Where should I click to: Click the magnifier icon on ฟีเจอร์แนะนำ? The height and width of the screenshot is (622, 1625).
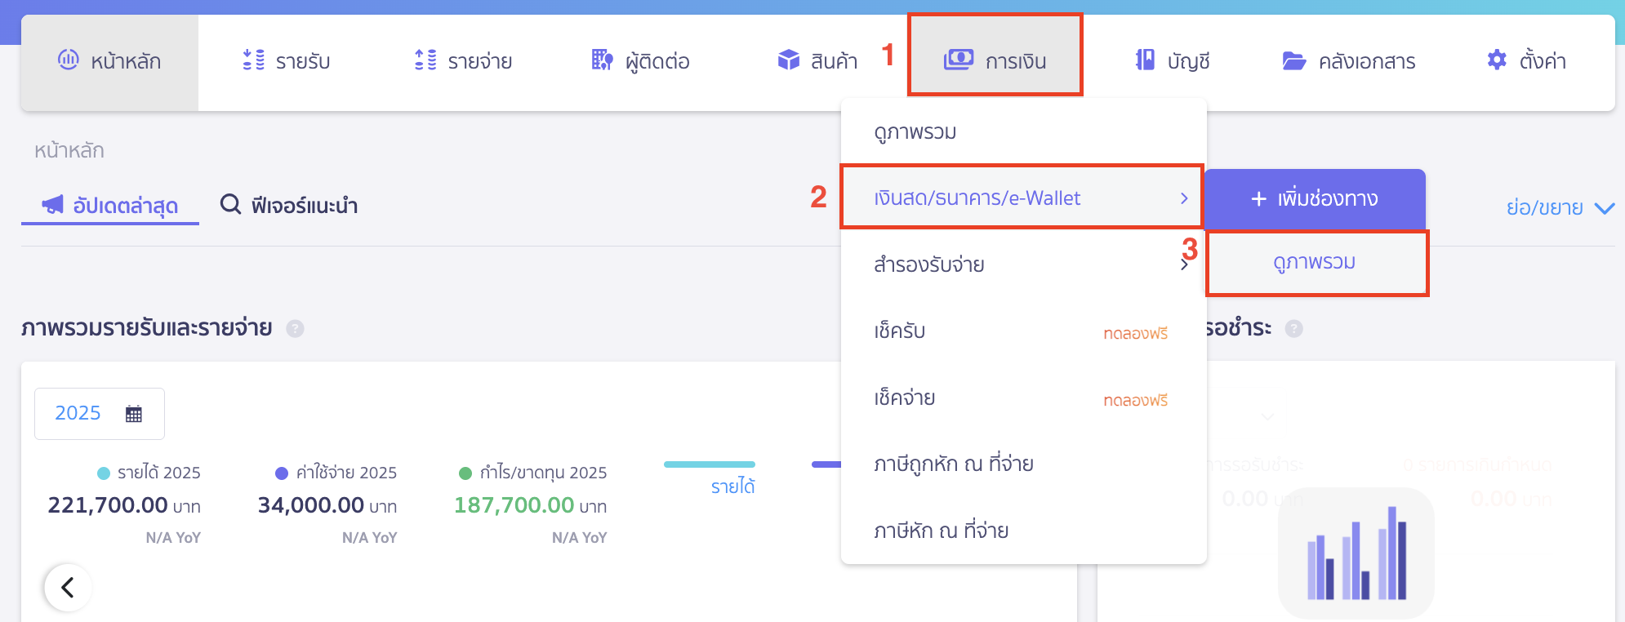[231, 204]
